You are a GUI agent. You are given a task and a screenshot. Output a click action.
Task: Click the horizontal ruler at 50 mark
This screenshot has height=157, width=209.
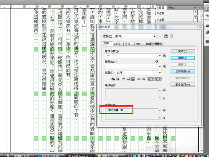click(75, 7)
